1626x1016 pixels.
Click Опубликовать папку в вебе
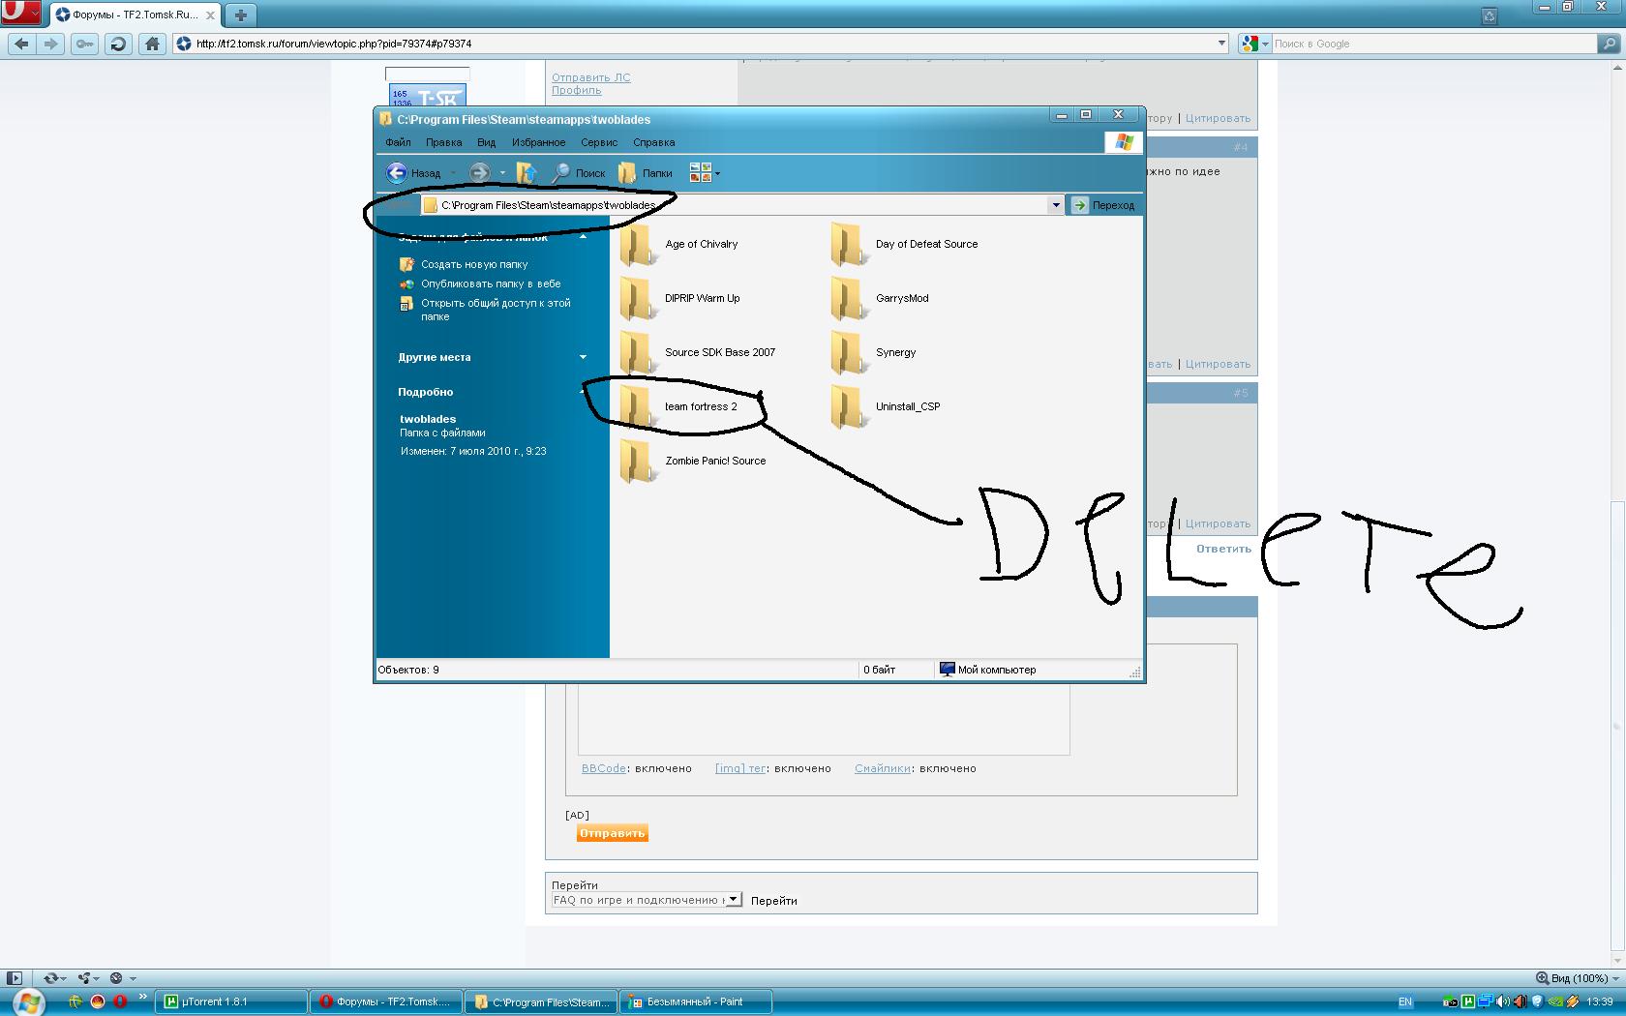tap(481, 284)
